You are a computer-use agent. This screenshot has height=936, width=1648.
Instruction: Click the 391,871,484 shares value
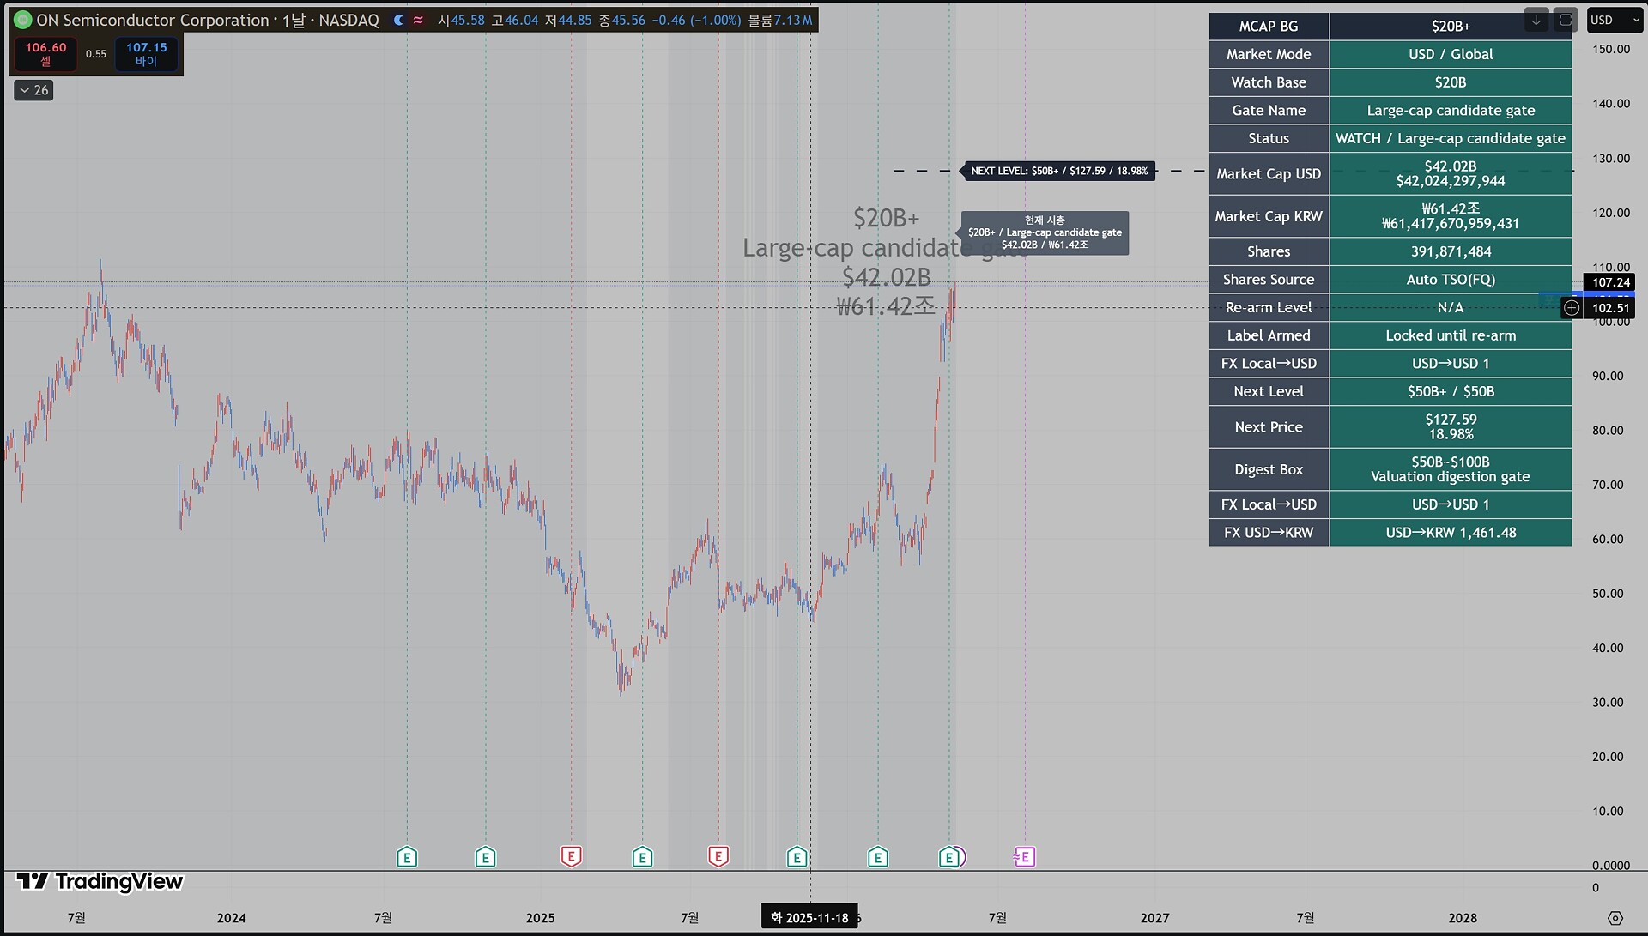[x=1451, y=251]
